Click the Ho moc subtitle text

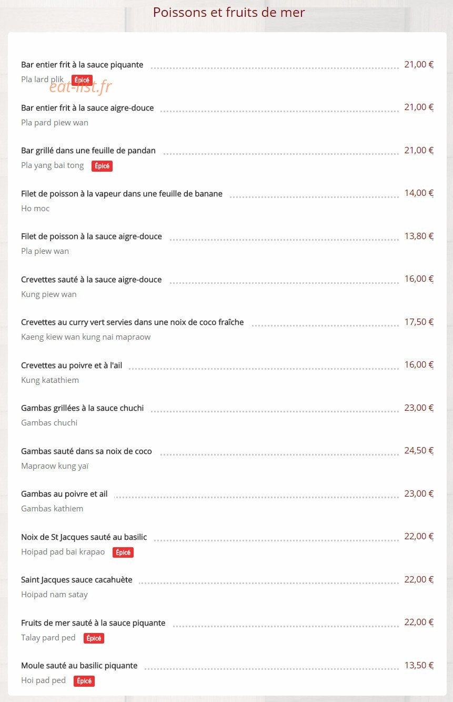(x=35, y=209)
